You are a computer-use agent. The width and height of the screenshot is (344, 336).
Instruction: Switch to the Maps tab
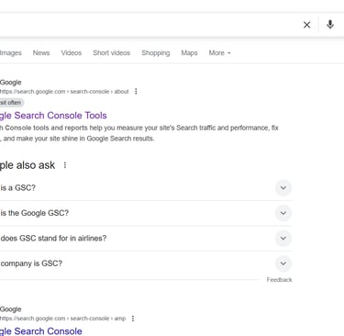189,53
